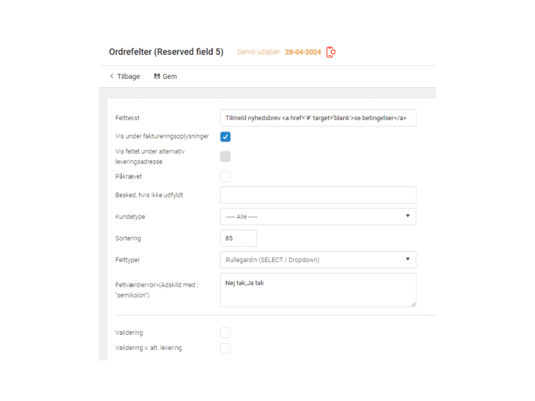535x401 pixels.
Task: Toggle the alternativ leveringsadresse checkbox
Action: coord(225,156)
